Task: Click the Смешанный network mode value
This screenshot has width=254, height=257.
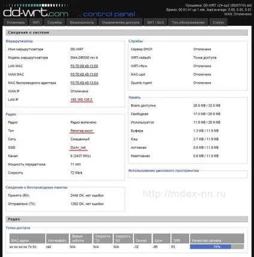Action: pyautogui.click(x=80, y=139)
